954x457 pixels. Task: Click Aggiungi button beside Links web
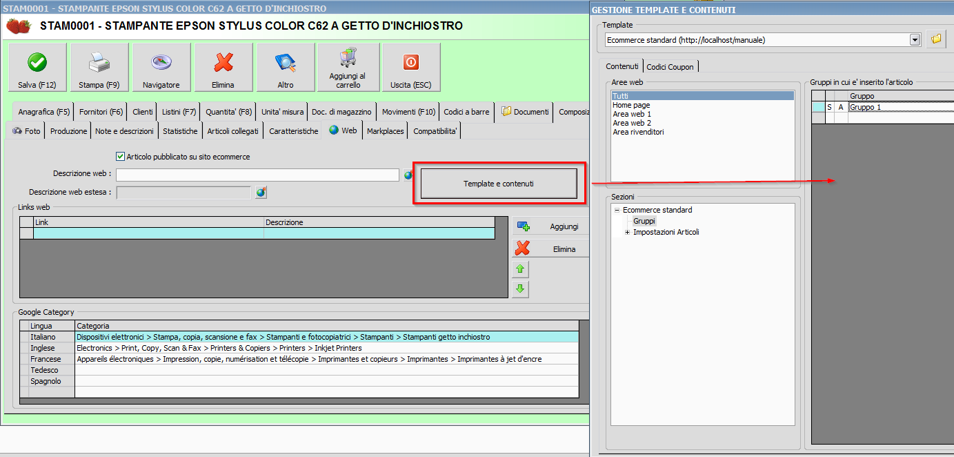(550, 226)
